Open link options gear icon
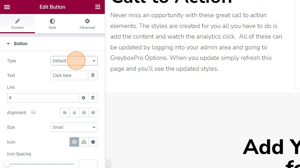 [x=83, y=98]
